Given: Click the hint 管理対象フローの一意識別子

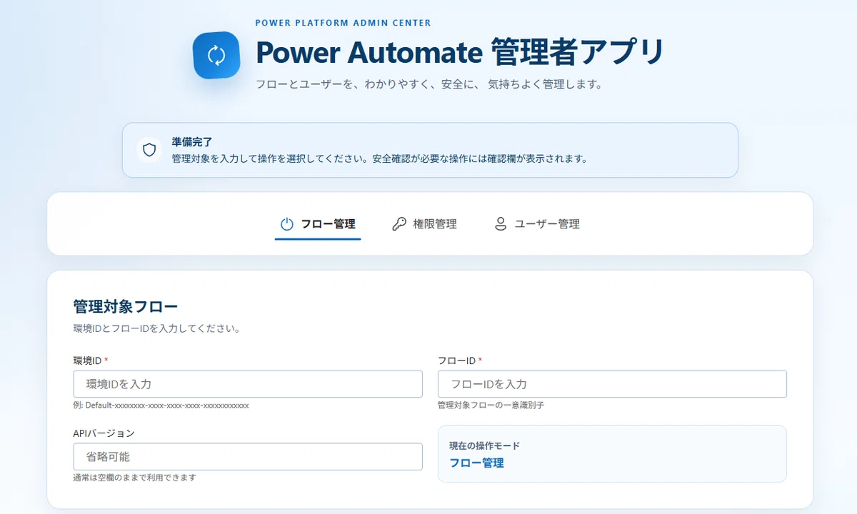Looking at the screenshot, I should pos(491,405).
